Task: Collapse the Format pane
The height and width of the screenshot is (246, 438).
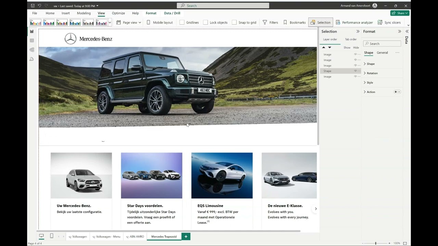Action: click(399, 31)
